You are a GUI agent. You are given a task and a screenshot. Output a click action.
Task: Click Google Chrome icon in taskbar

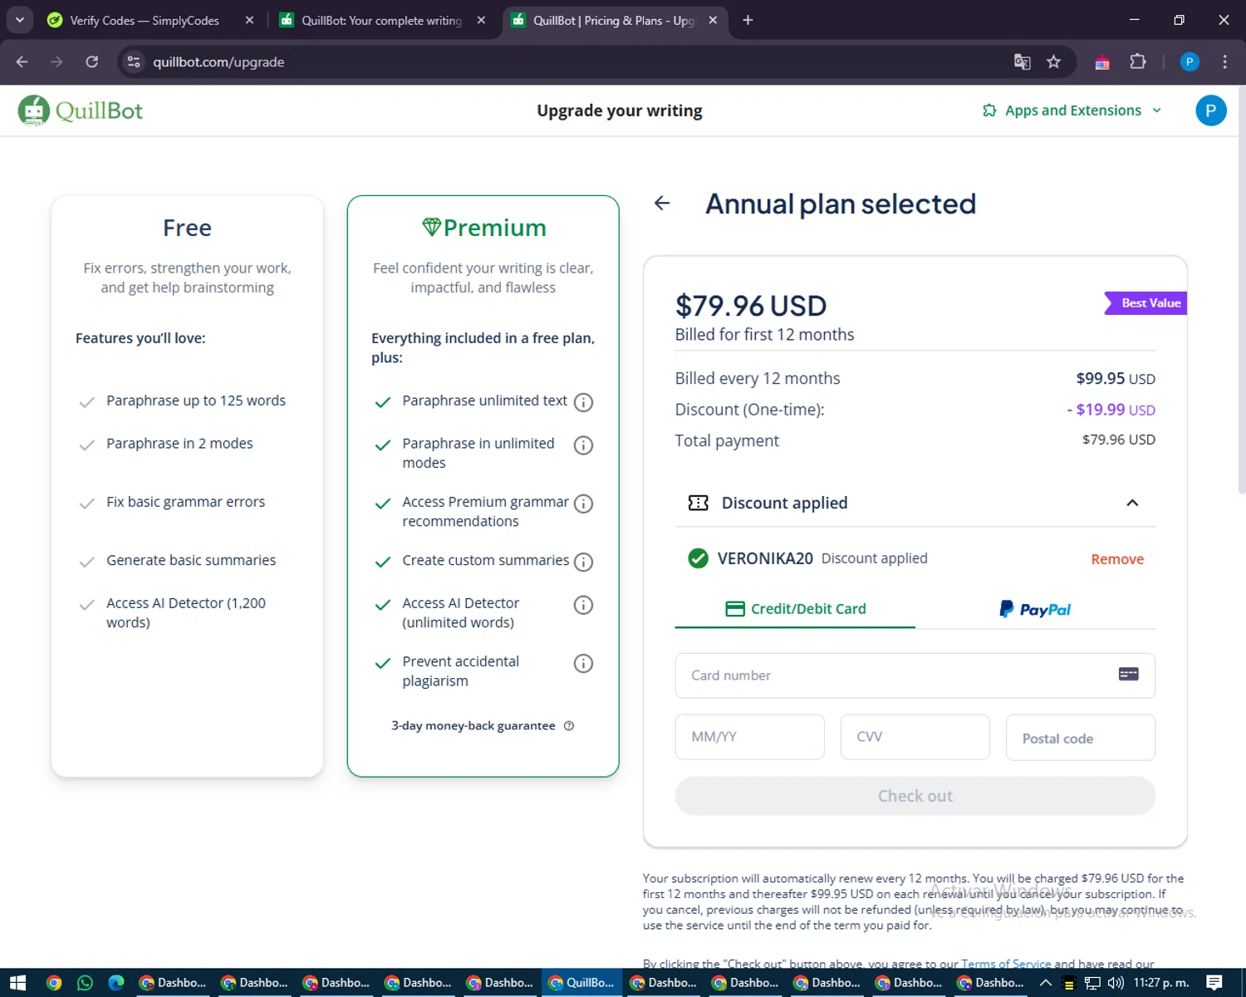(x=53, y=983)
